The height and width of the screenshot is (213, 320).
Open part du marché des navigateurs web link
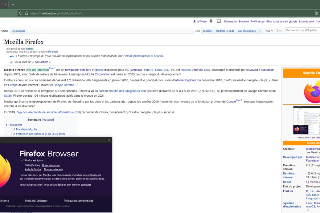122,91
